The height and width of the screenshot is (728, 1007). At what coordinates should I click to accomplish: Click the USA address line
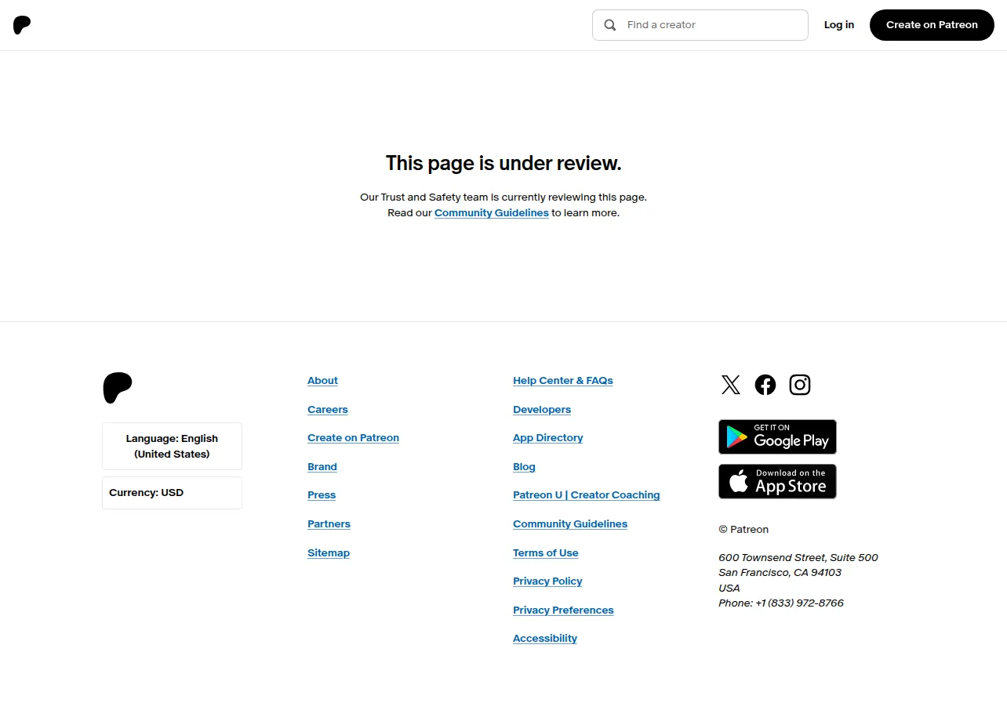point(729,589)
